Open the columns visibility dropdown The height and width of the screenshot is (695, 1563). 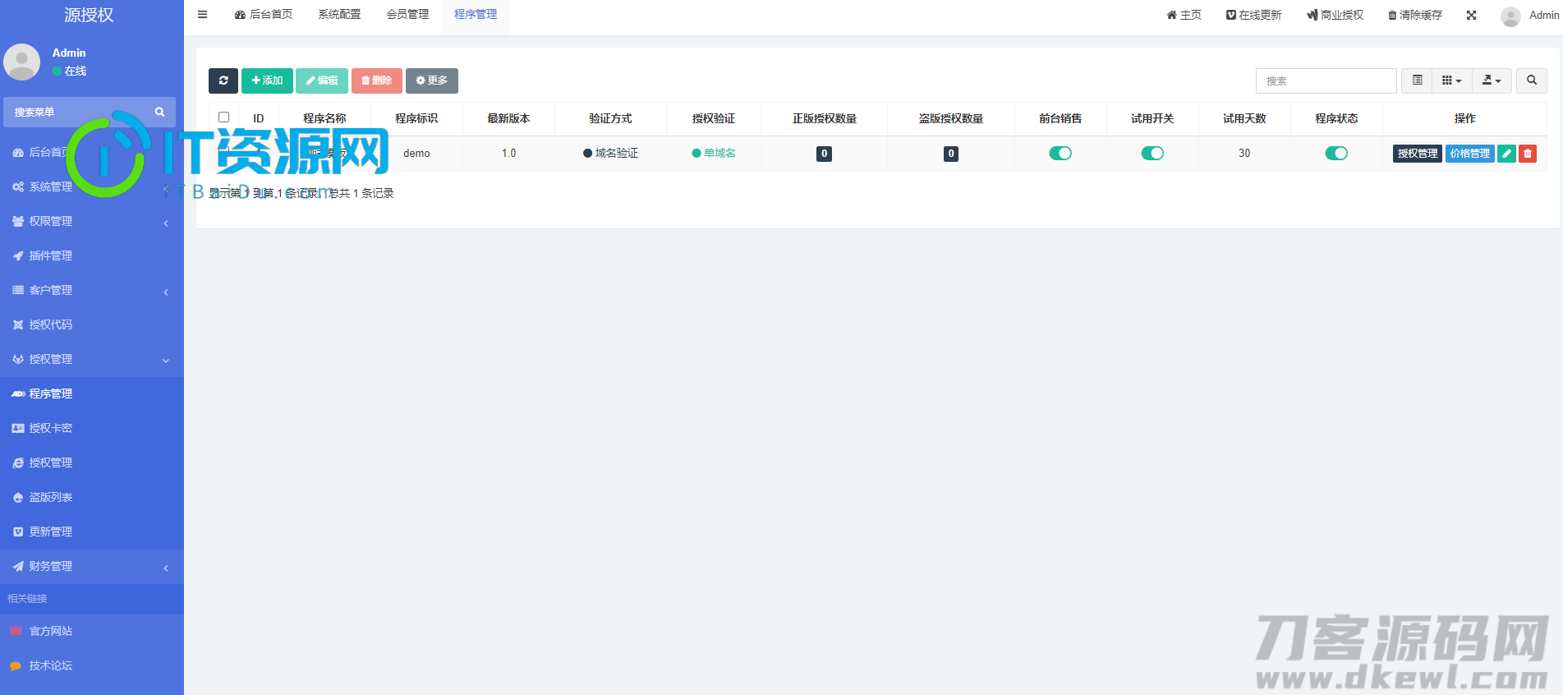point(1452,81)
